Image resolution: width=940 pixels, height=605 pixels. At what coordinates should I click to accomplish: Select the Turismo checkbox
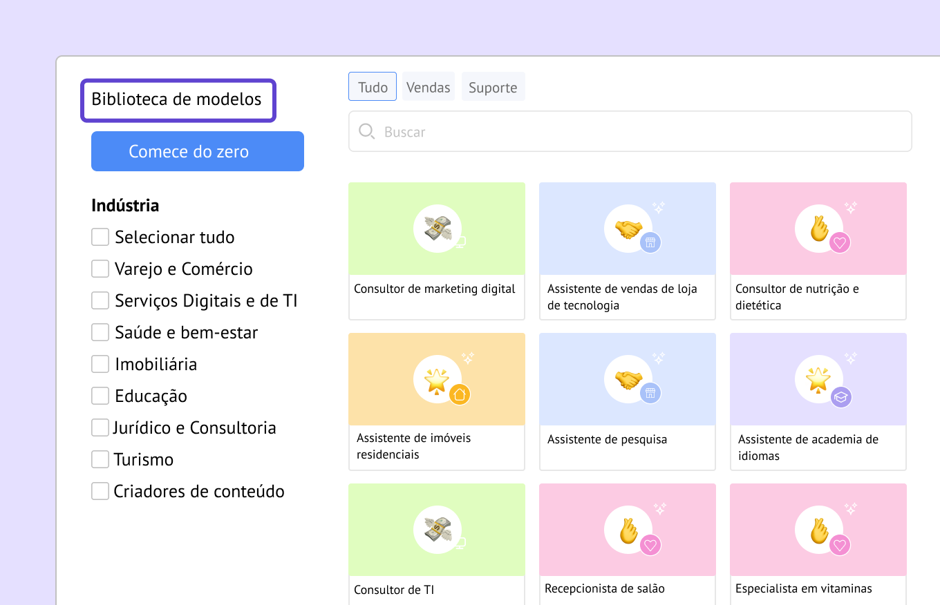(x=100, y=459)
